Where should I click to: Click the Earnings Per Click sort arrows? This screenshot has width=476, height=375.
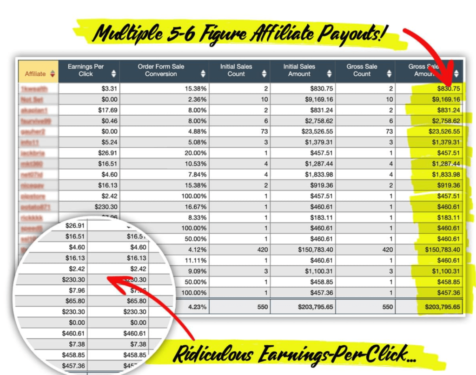(x=113, y=73)
